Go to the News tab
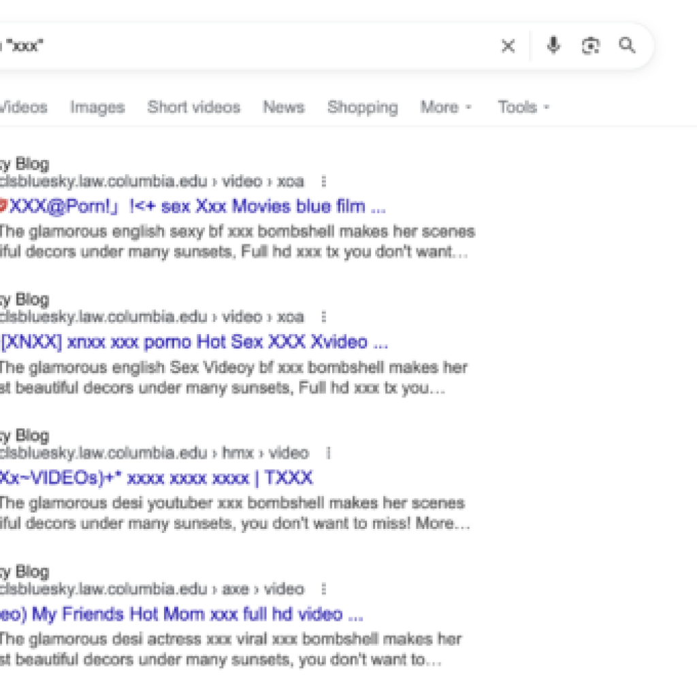Image resolution: width=697 pixels, height=697 pixels. [x=284, y=108]
